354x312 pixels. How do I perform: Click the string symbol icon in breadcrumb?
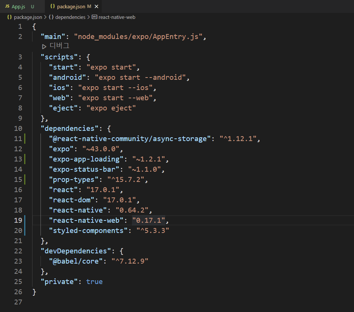point(95,17)
